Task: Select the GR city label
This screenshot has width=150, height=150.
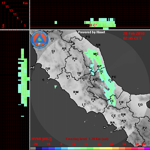Action: (48, 68)
